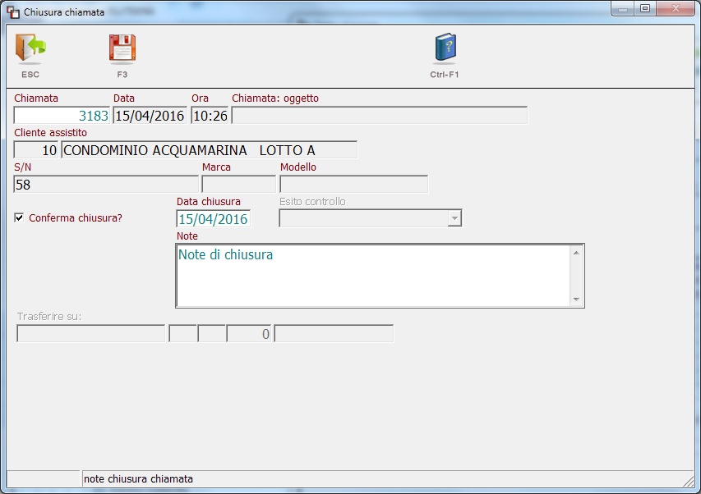The width and height of the screenshot is (701, 494).
Task: Click the Chiamata oggetto field
Action: click(x=380, y=116)
